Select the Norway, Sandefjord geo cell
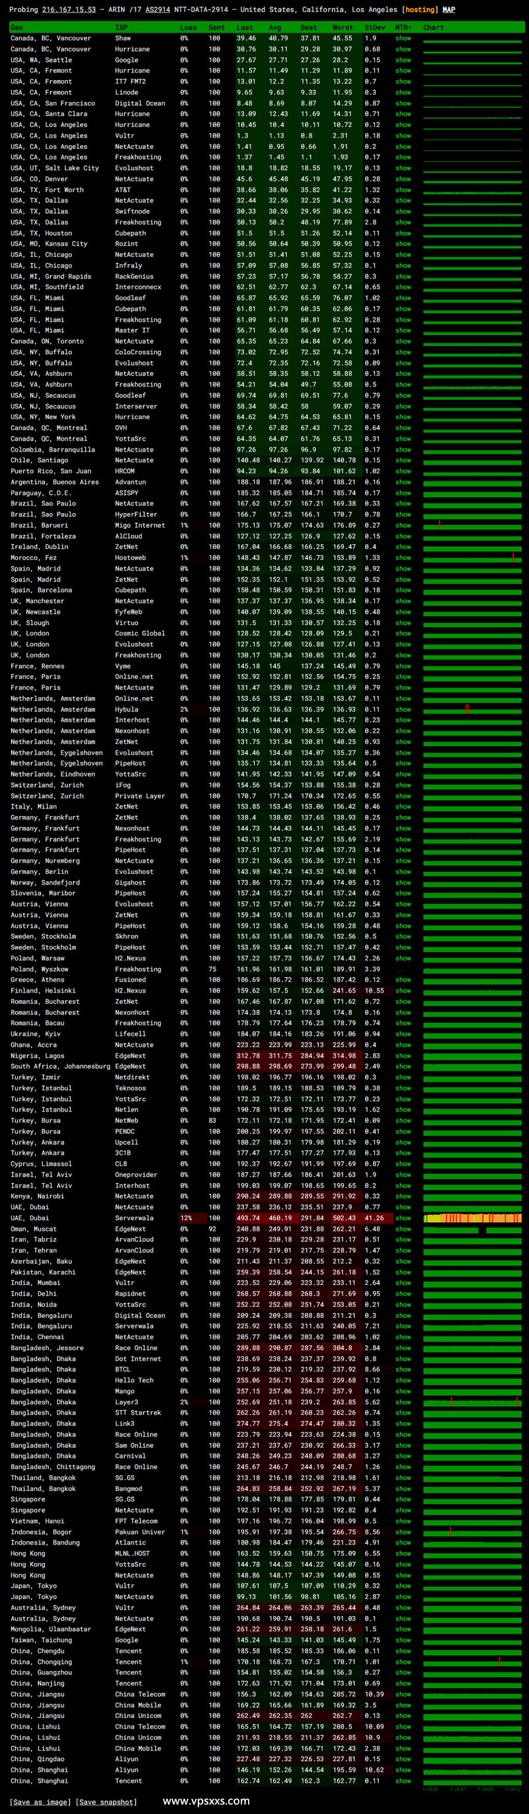 [45, 883]
